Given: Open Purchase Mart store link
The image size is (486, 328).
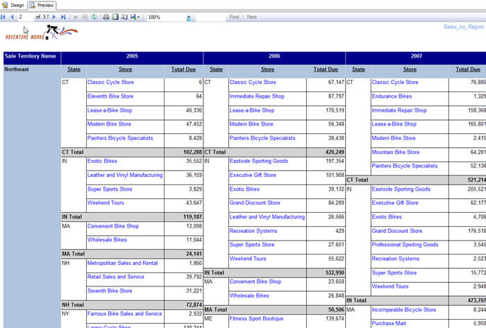Looking at the screenshot, I should click(x=389, y=323).
